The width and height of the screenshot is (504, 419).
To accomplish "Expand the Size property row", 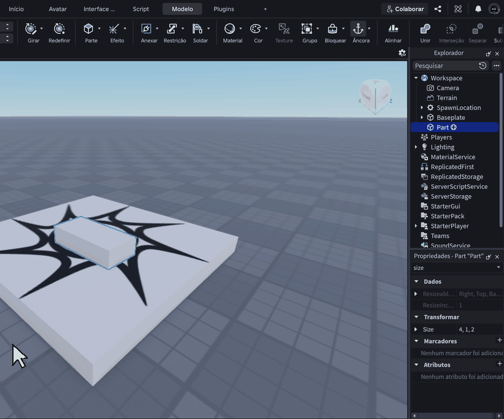I will pyautogui.click(x=415, y=329).
